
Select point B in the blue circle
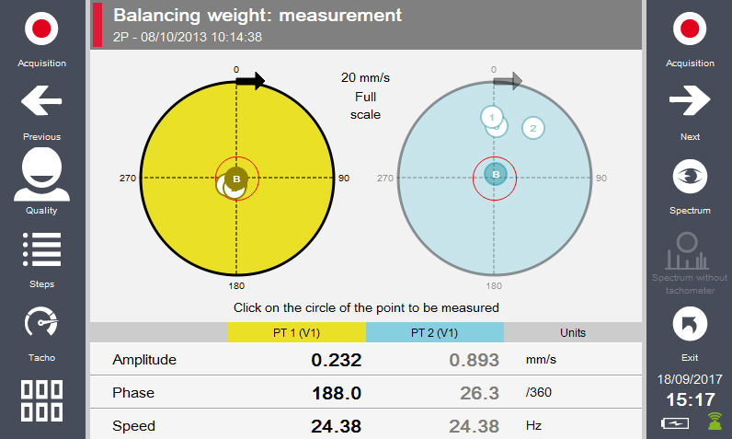click(x=496, y=174)
